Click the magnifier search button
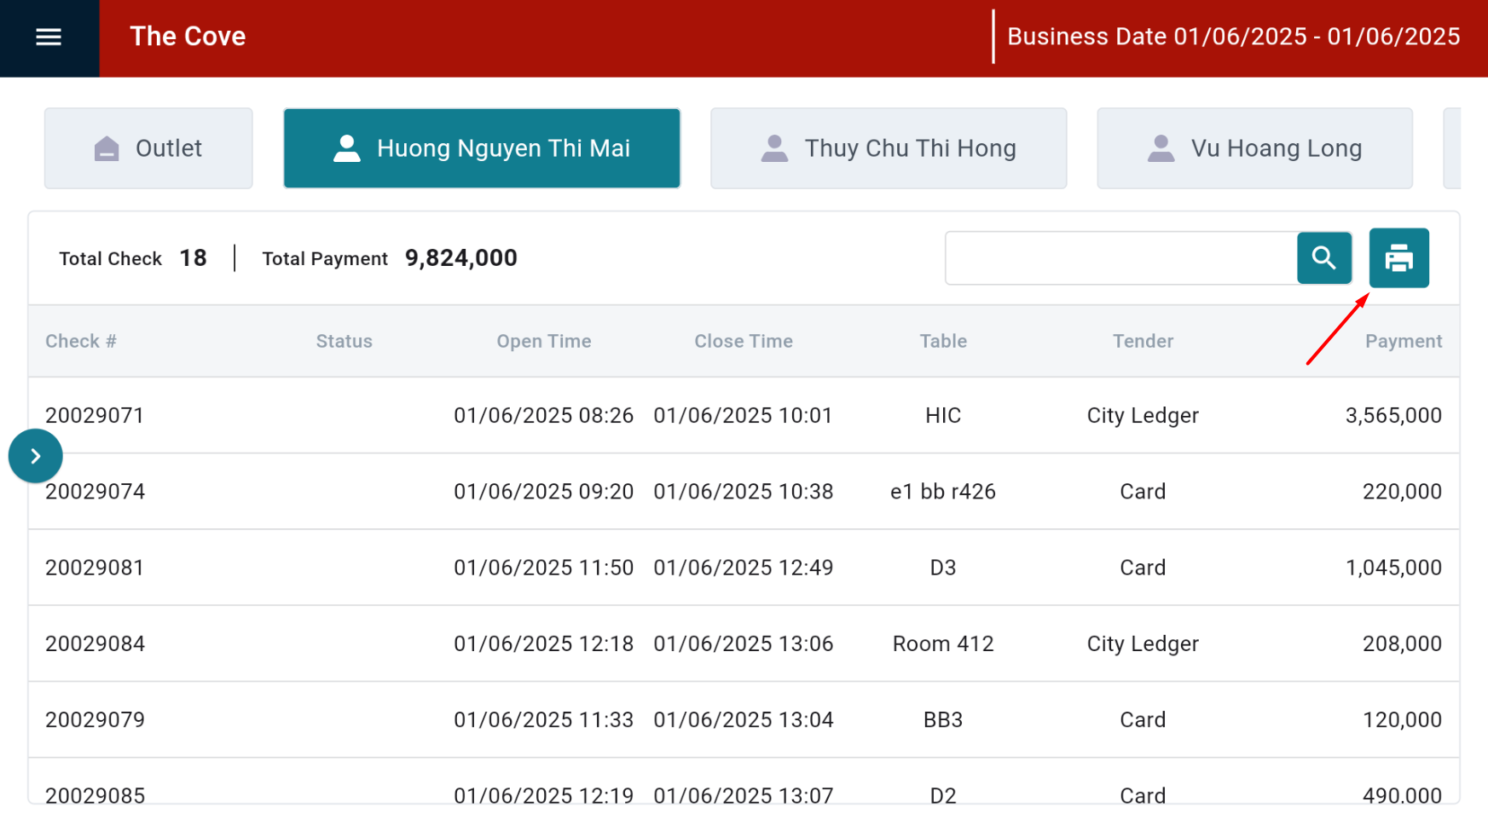This screenshot has height=825, width=1488. [1323, 257]
